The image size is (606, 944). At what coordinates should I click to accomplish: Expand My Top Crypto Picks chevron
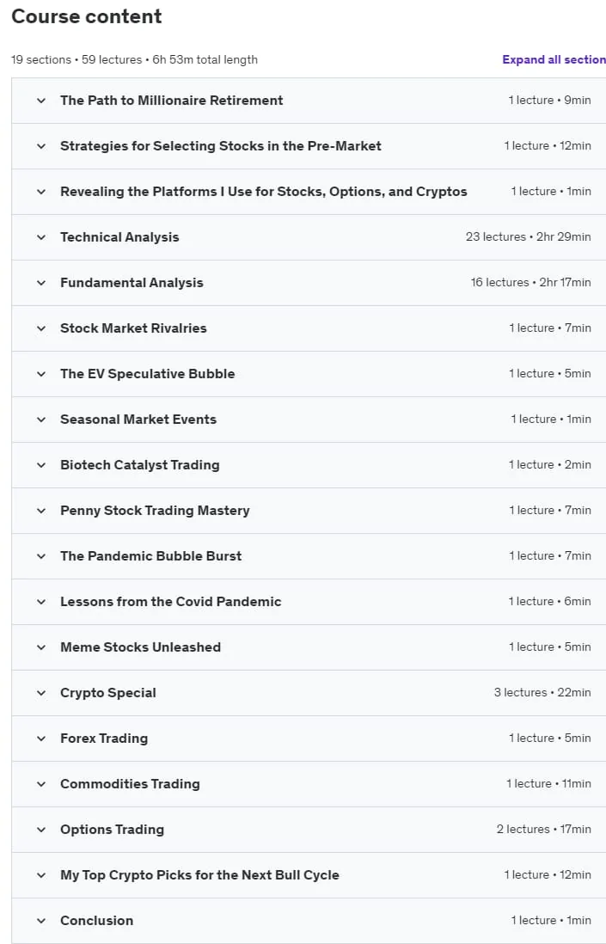pyautogui.click(x=41, y=876)
